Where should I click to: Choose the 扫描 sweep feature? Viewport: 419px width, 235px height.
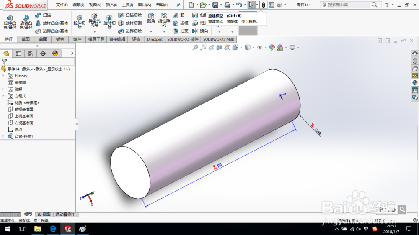pos(43,15)
